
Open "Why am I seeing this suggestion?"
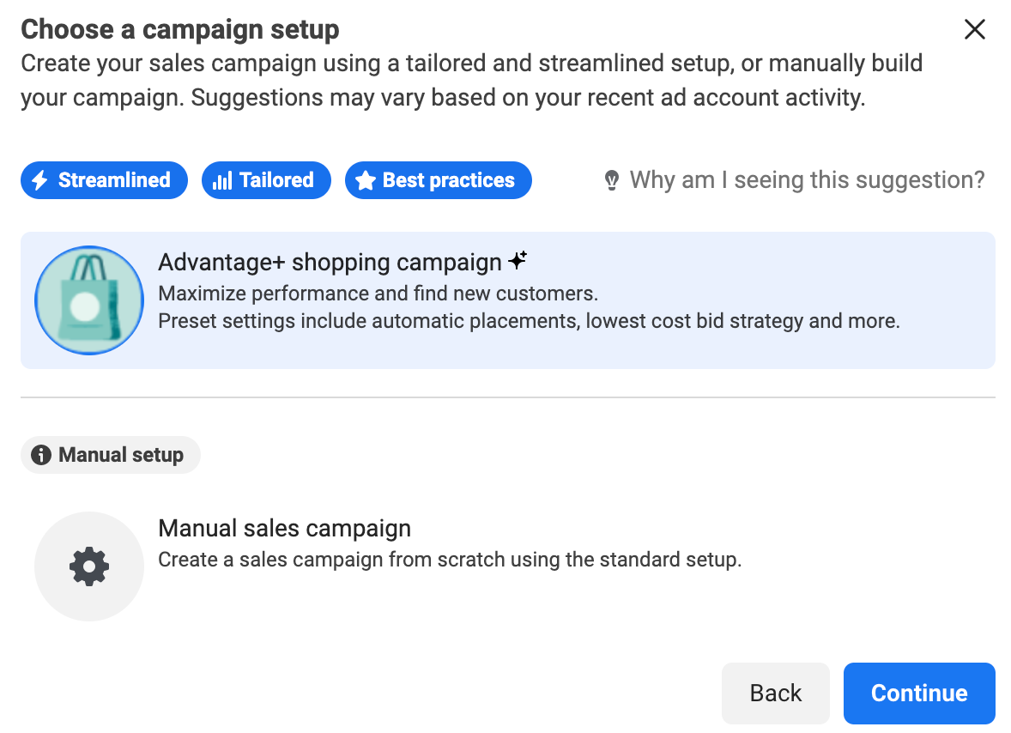(x=806, y=180)
